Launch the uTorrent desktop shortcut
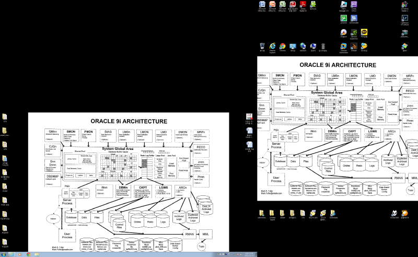418x257 pixels. click(x=344, y=19)
